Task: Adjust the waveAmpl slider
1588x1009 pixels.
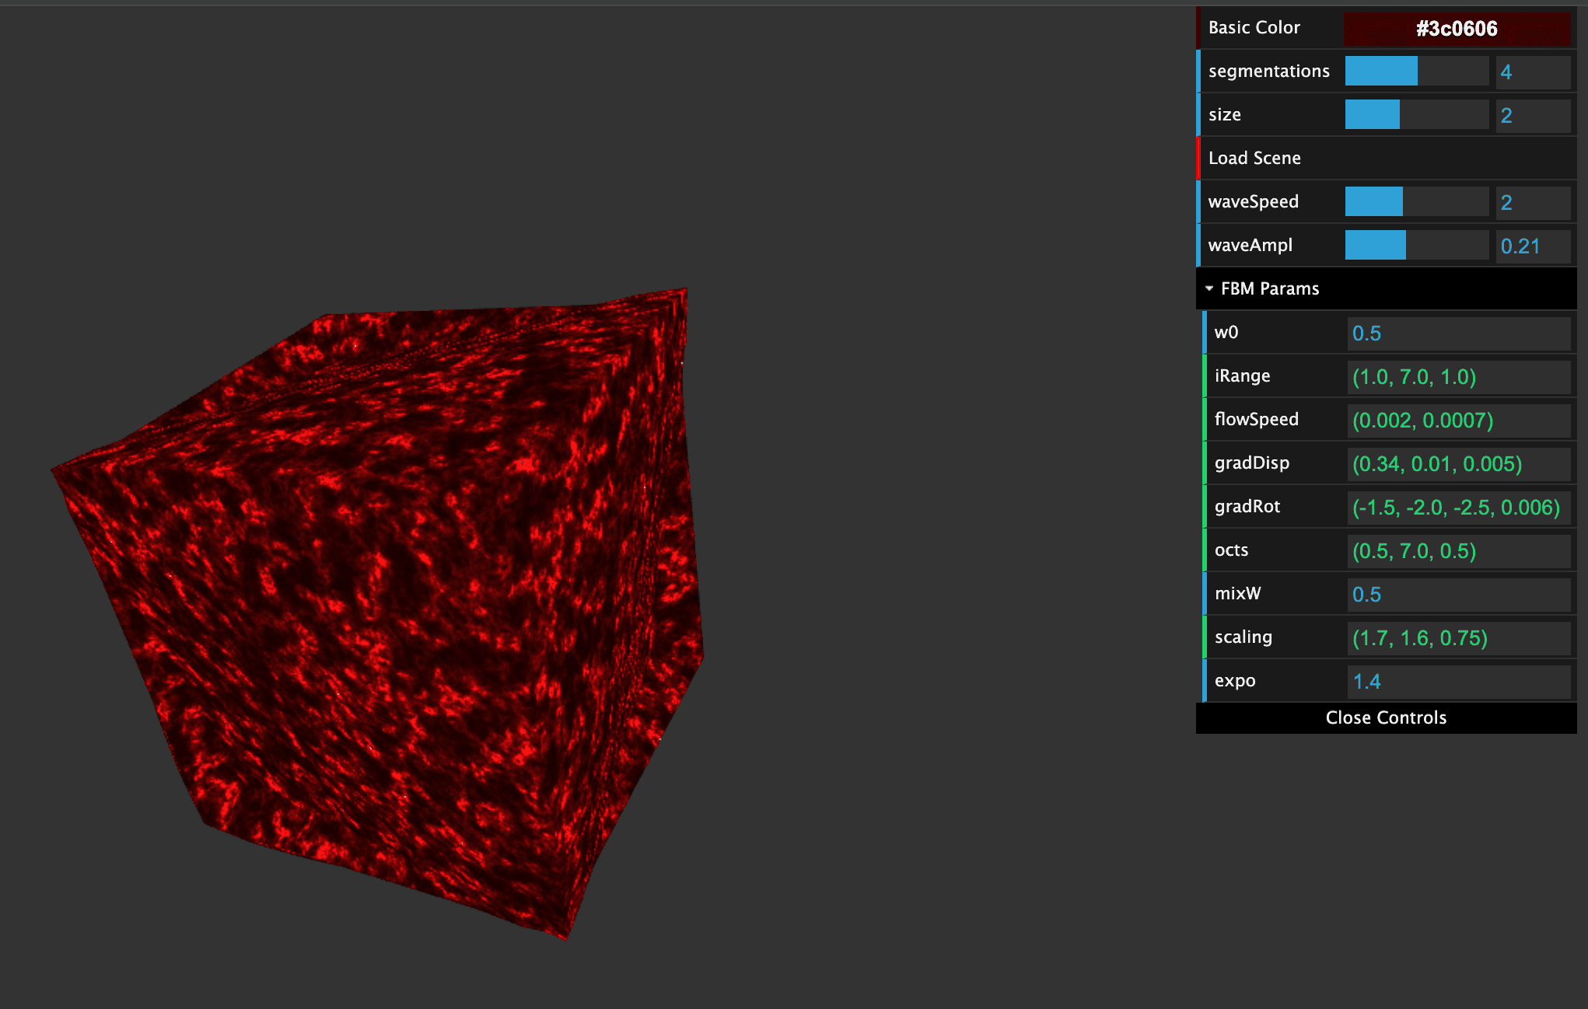Action: click(x=1417, y=246)
